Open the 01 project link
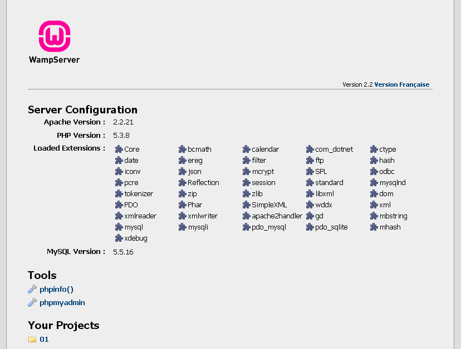The height and width of the screenshot is (349, 461). (44, 339)
